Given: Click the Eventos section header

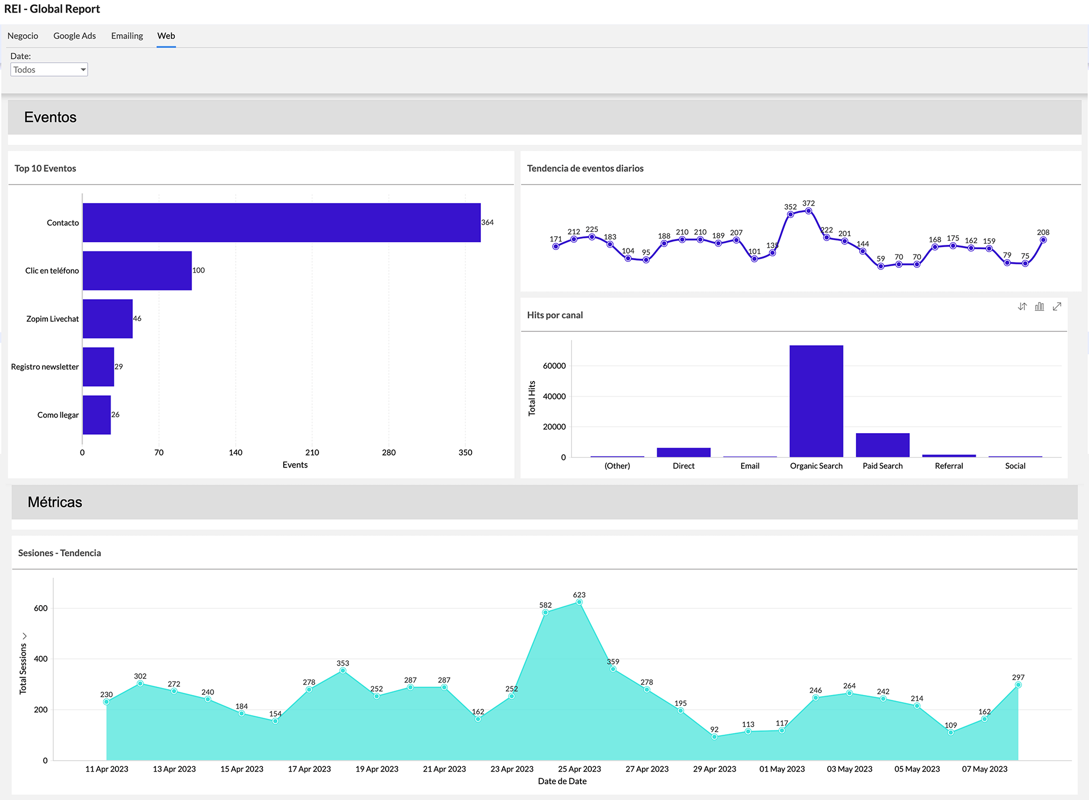Looking at the screenshot, I should 50,116.
